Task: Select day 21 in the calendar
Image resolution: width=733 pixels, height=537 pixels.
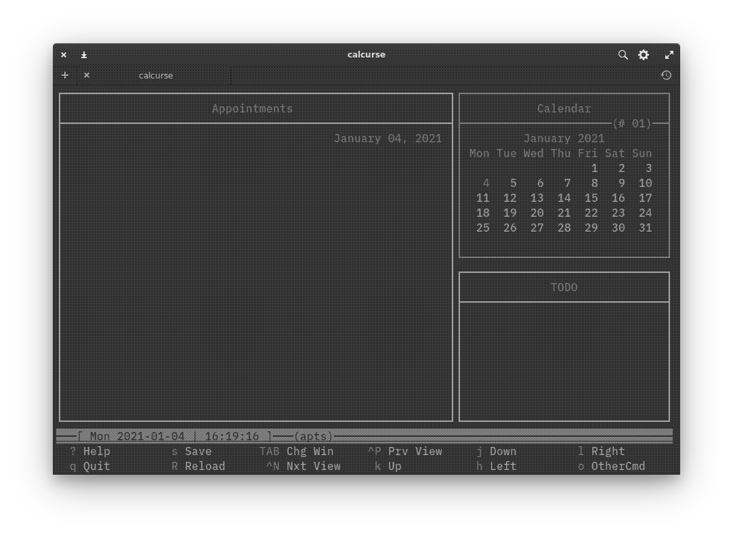Action: click(x=564, y=213)
